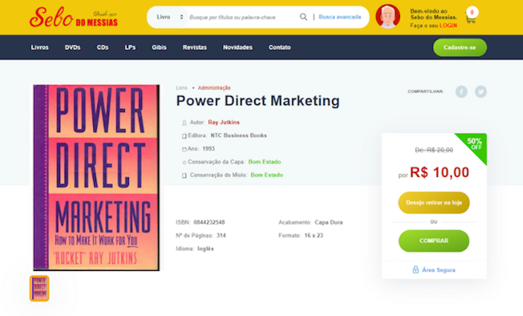Viewport: 523px width, 316px height.
Task: Click the Power Direct Marketing title
Action: pyautogui.click(x=258, y=101)
